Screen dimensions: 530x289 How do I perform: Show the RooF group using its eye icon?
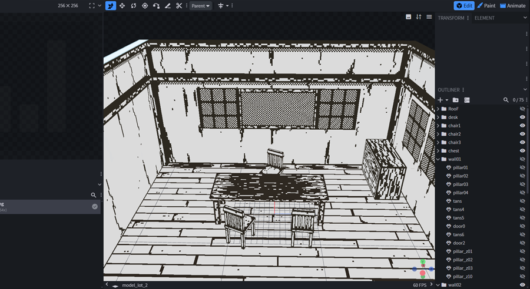point(522,109)
